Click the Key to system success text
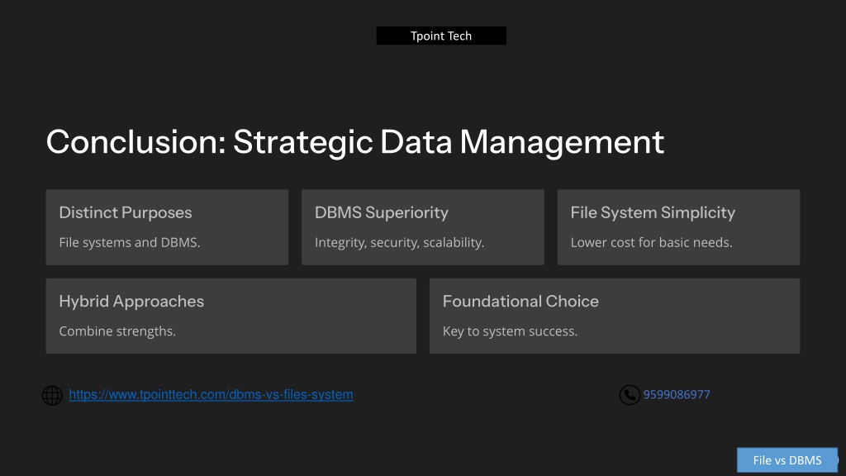Image resolution: width=846 pixels, height=476 pixels. 510,331
